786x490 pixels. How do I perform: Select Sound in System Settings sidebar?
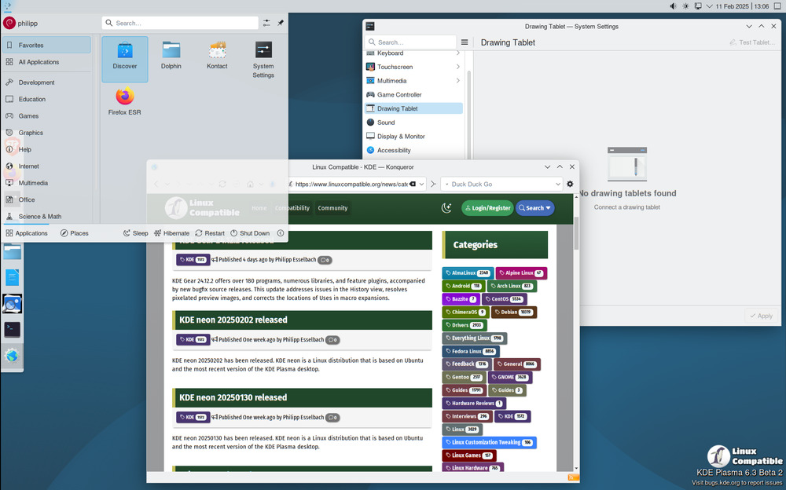pyautogui.click(x=386, y=122)
